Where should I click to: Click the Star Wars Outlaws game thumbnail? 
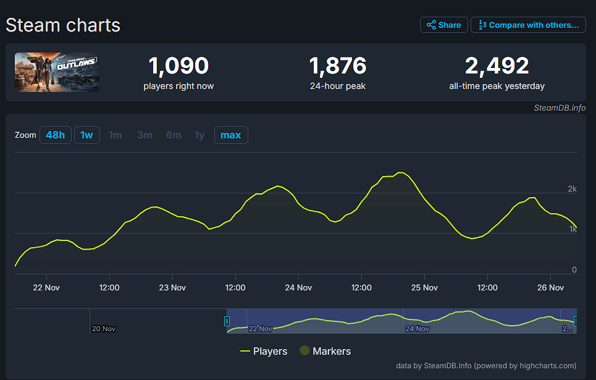click(57, 72)
